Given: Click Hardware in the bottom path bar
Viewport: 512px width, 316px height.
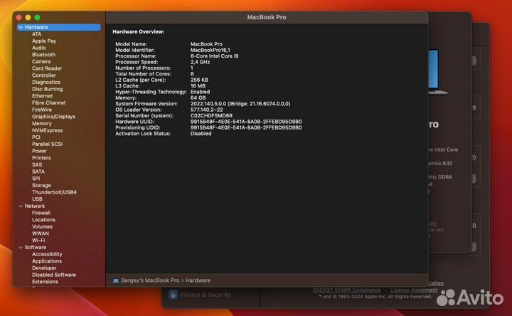Looking at the screenshot, I should pos(198,280).
